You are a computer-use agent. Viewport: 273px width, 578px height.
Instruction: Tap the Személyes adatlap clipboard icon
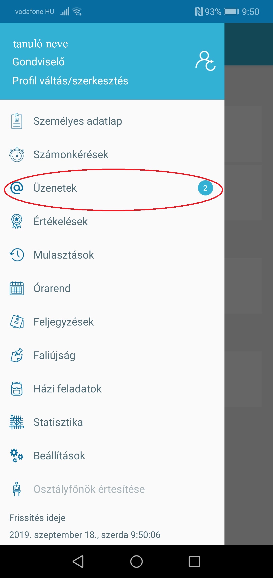point(17,121)
